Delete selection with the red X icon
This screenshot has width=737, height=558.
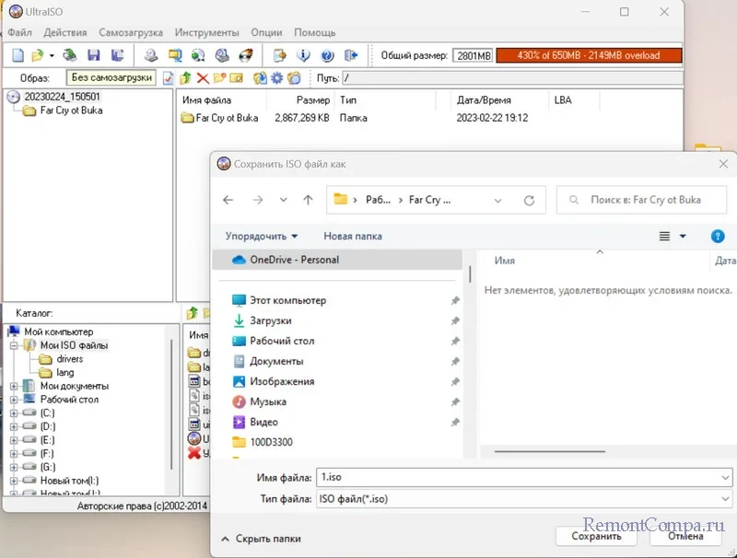coord(203,78)
